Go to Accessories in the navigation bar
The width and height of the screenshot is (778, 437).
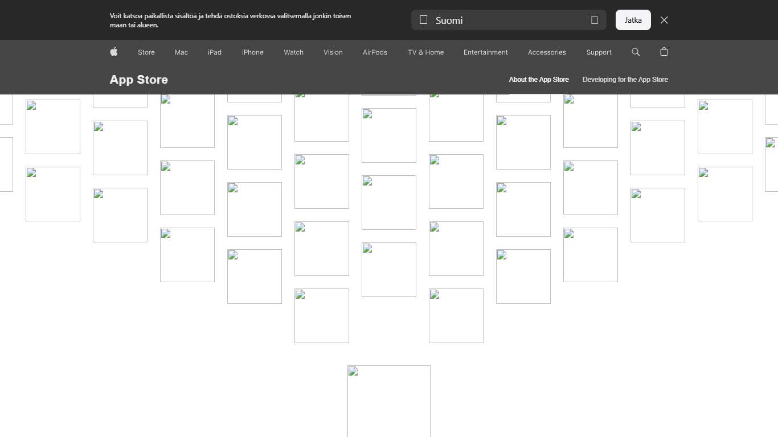coord(547,52)
